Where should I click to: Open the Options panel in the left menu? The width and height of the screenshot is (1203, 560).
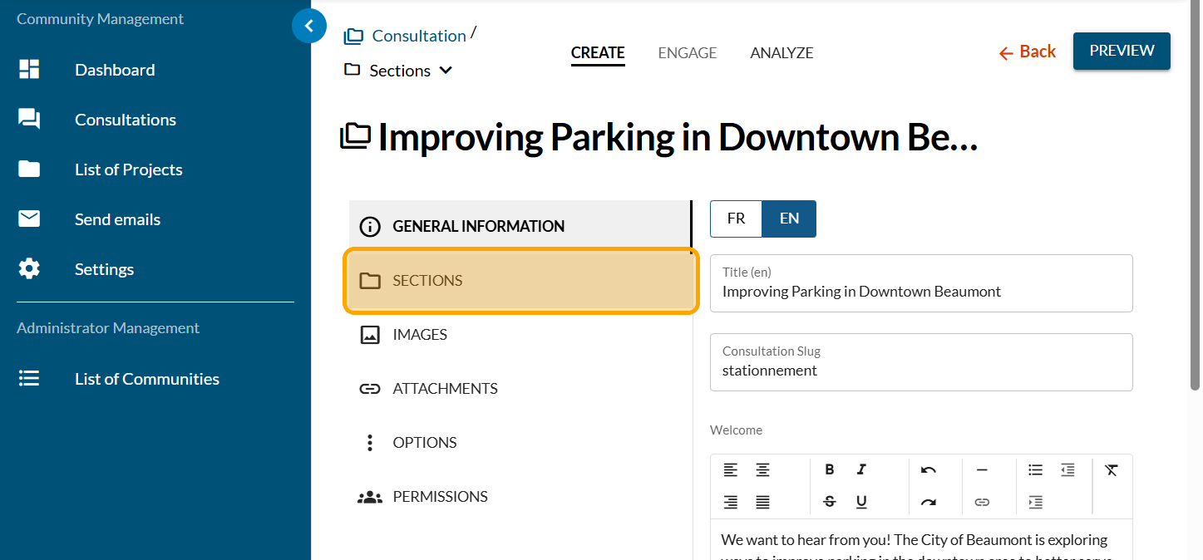(424, 443)
